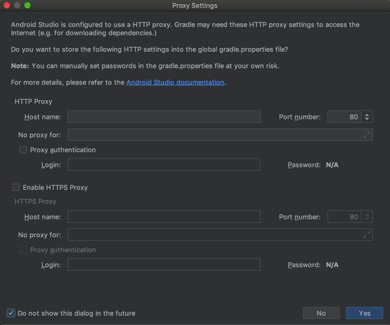
Task: Focus the HTTPS 'No proxy for' field
Action: (x=220, y=235)
